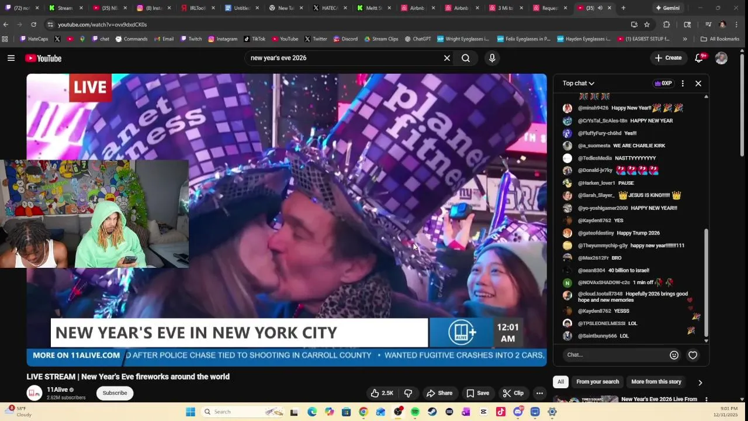Share the live stream video

(x=439, y=393)
